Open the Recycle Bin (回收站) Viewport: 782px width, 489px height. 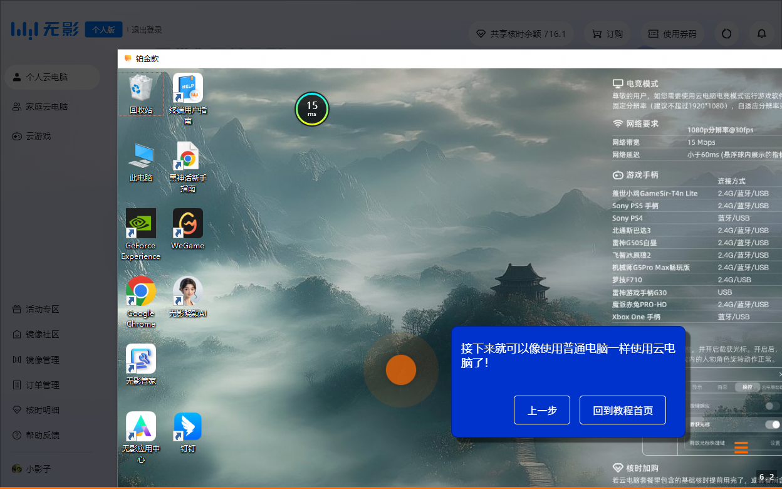tap(140, 88)
